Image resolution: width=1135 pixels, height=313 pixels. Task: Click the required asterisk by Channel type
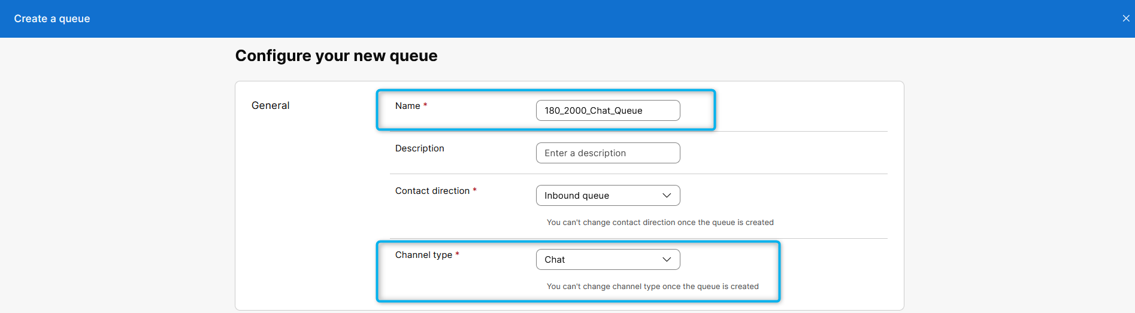click(458, 254)
